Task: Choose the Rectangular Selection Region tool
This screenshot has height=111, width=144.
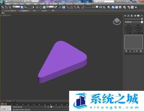Action: [29, 7]
